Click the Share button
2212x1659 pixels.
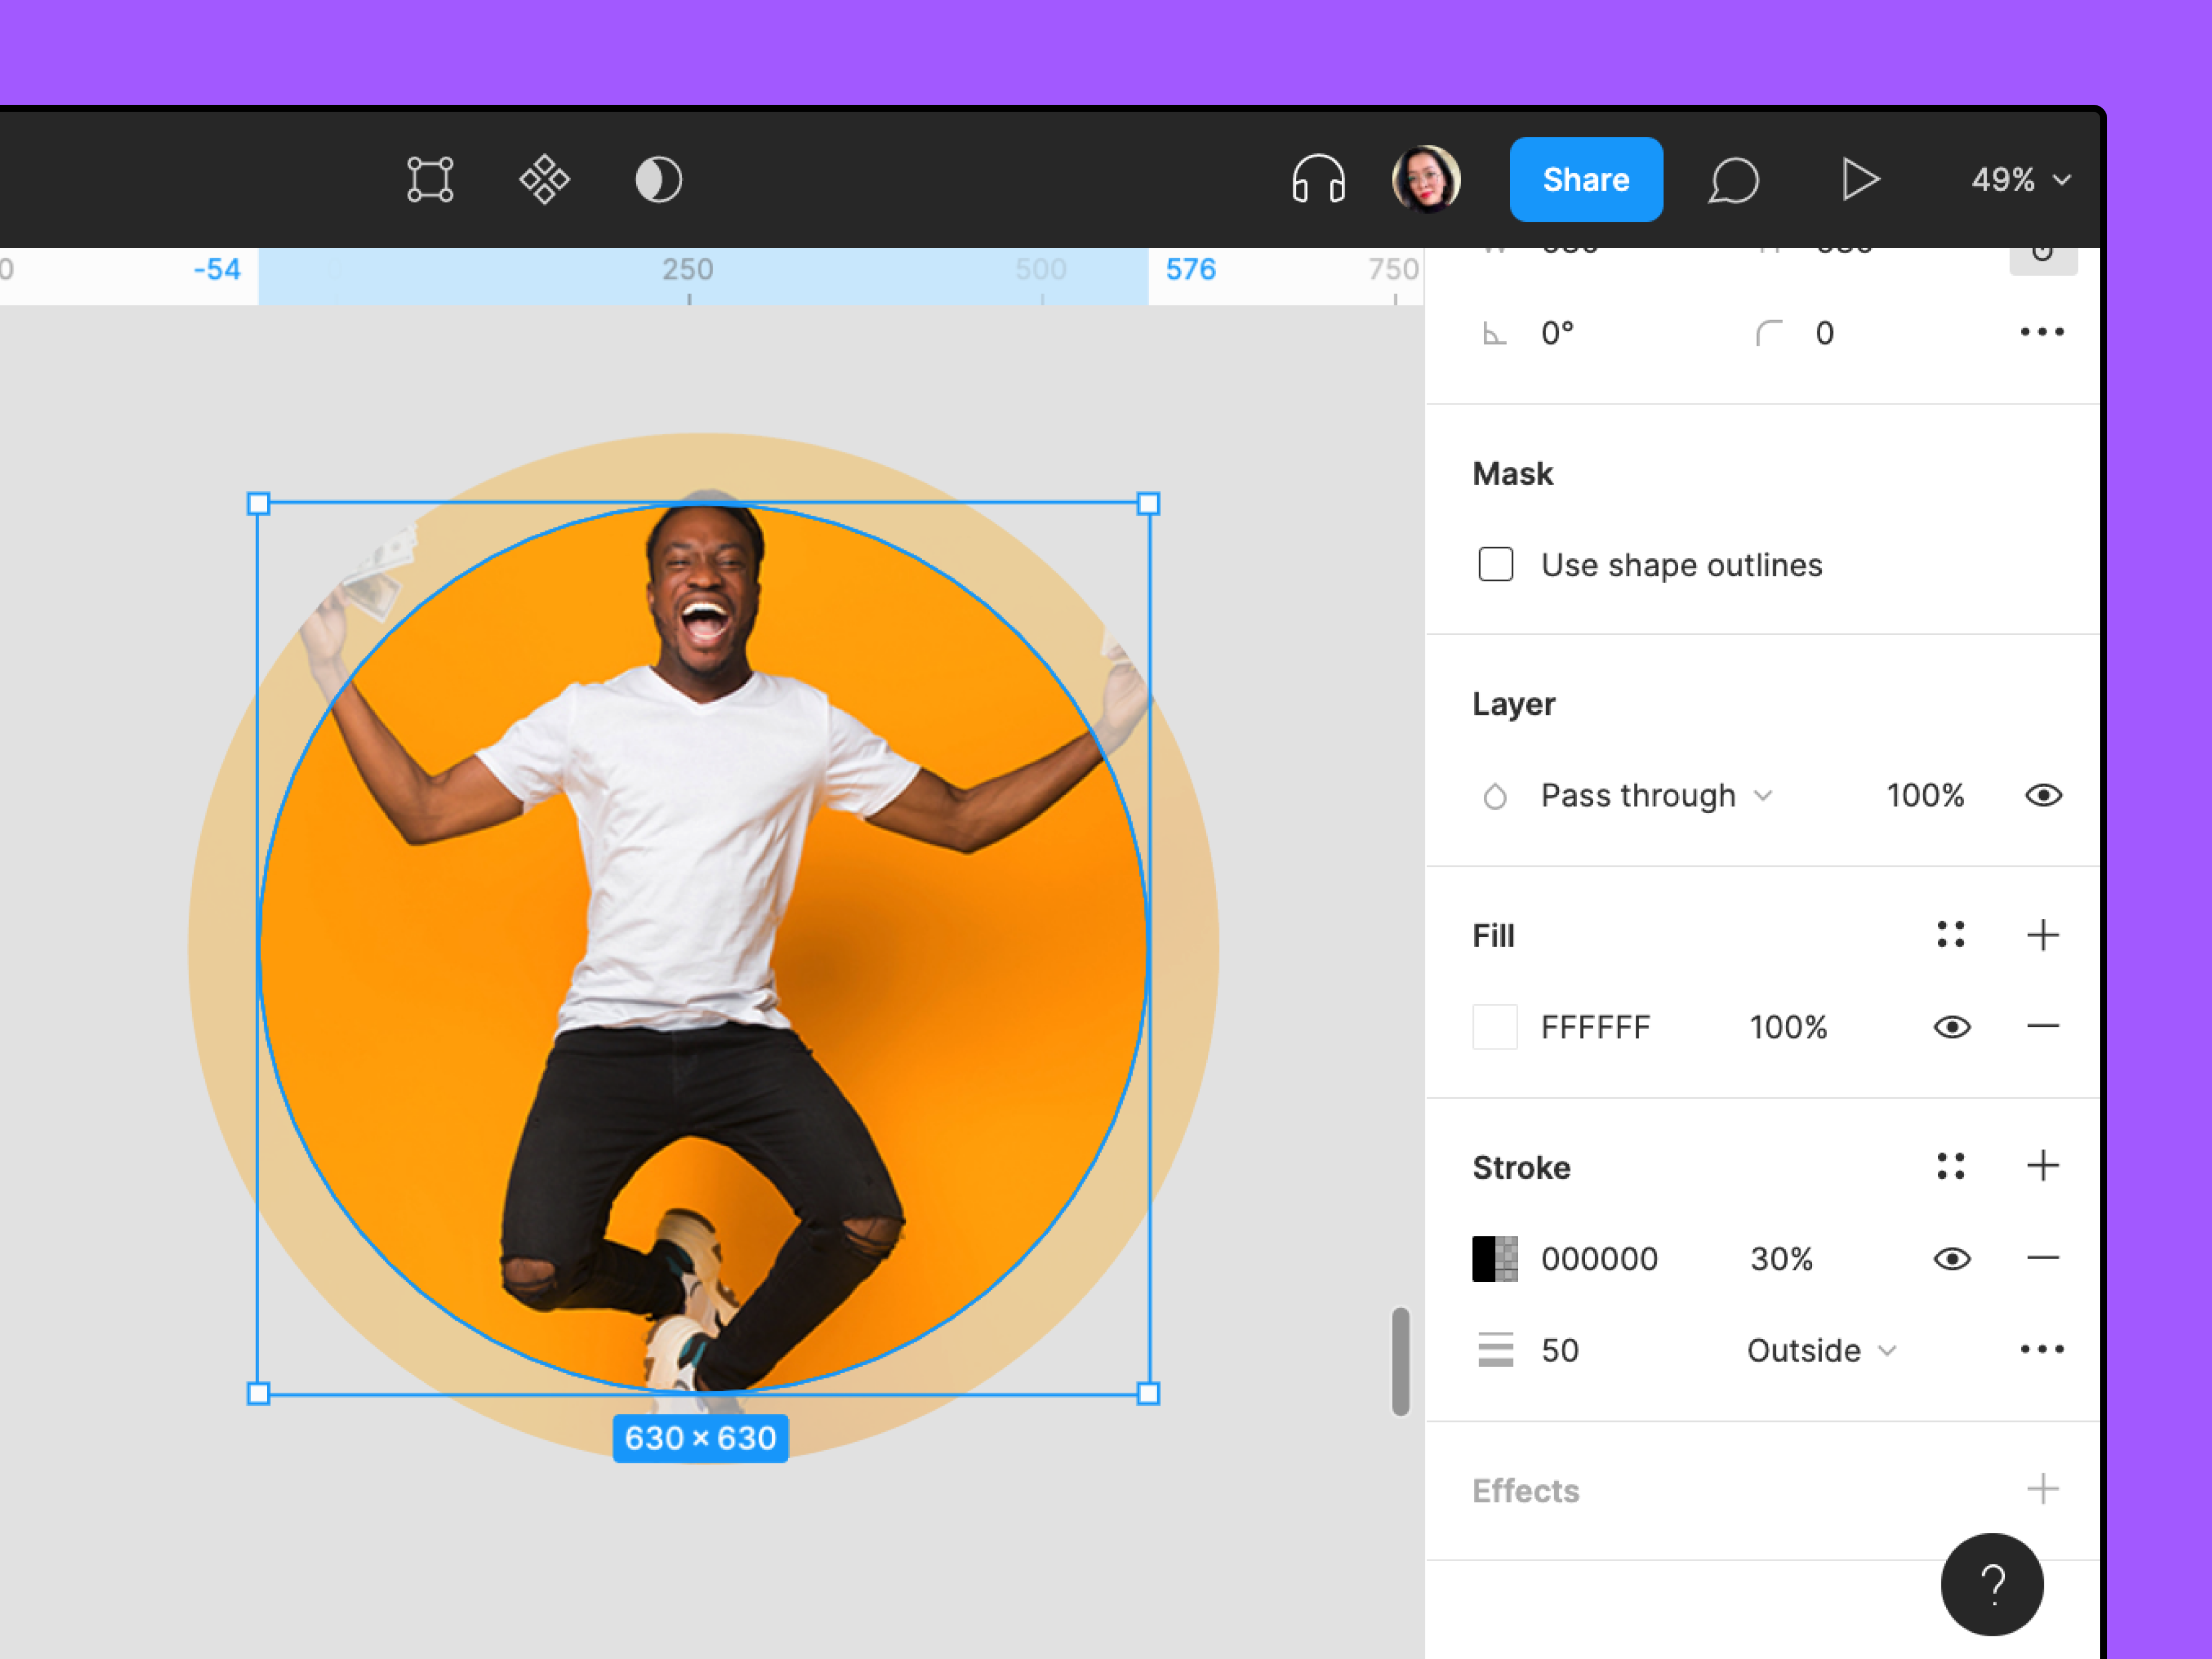1585,179
